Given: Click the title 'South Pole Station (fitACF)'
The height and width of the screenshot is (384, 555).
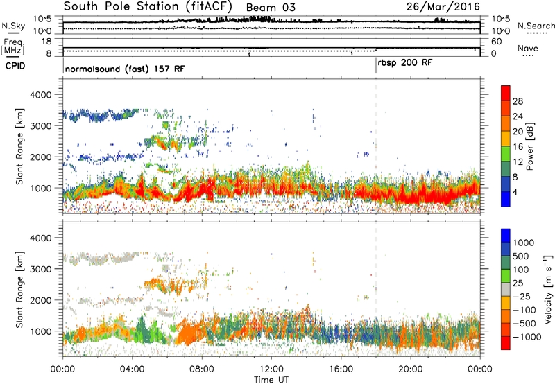Looking at the screenshot, I should (148, 7).
